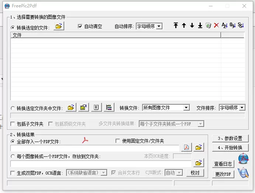The width and height of the screenshot is (255, 193).
Task: Open file browser for selected files to convert
Action: [x=59, y=26]
